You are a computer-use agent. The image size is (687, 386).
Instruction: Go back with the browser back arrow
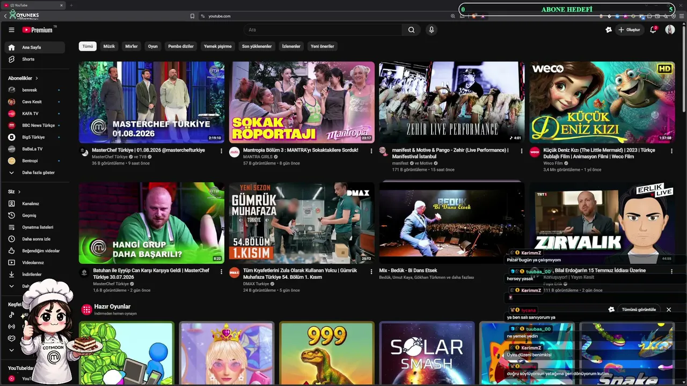click(5, 16)
